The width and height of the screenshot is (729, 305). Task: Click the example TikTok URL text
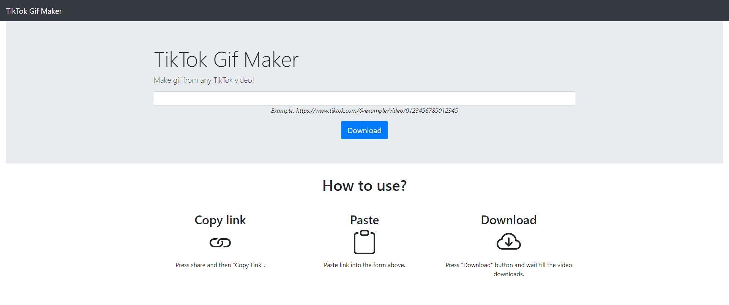pyautogui.click(x=364, y=111)
